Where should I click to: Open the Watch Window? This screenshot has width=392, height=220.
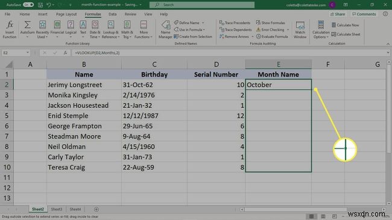click(300, 30)
